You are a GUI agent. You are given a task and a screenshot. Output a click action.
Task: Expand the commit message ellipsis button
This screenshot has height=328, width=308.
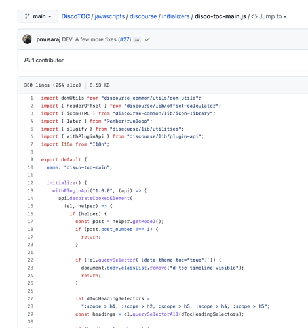137,40
